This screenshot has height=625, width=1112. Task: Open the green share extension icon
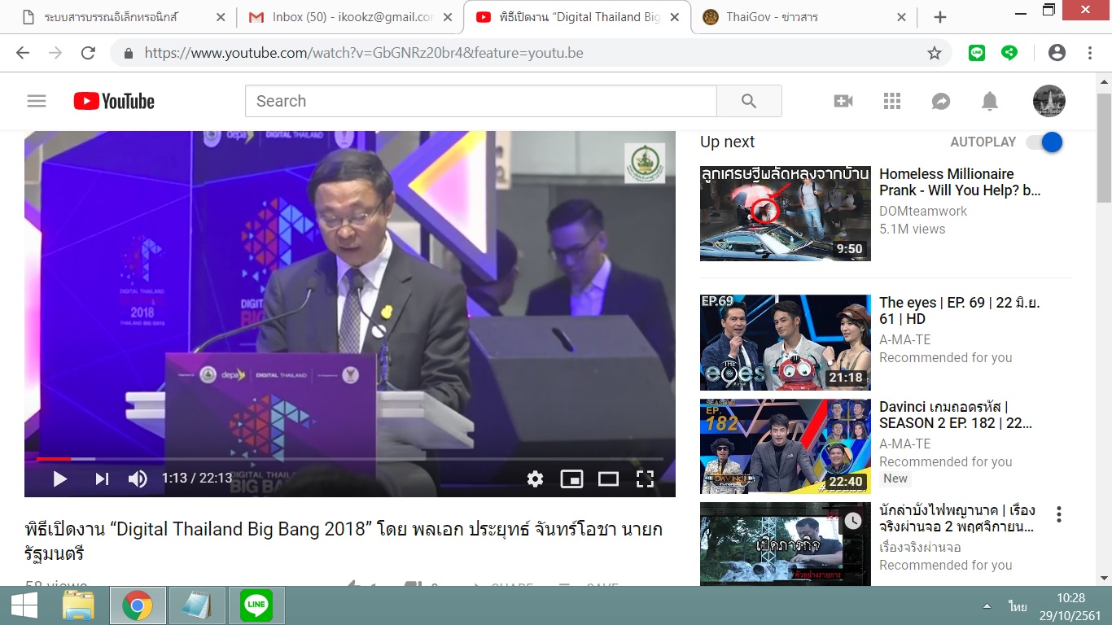pos(1009,53)
